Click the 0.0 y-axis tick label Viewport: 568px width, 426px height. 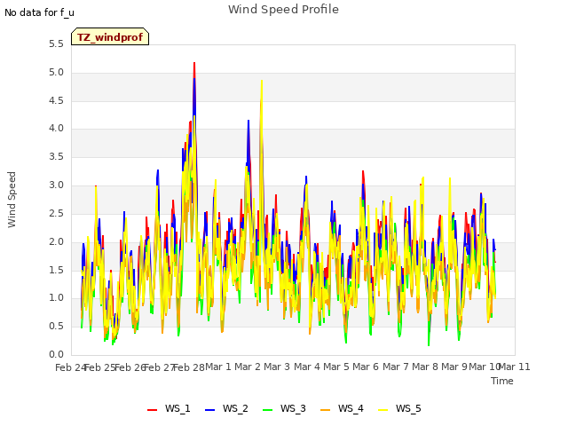56,354
